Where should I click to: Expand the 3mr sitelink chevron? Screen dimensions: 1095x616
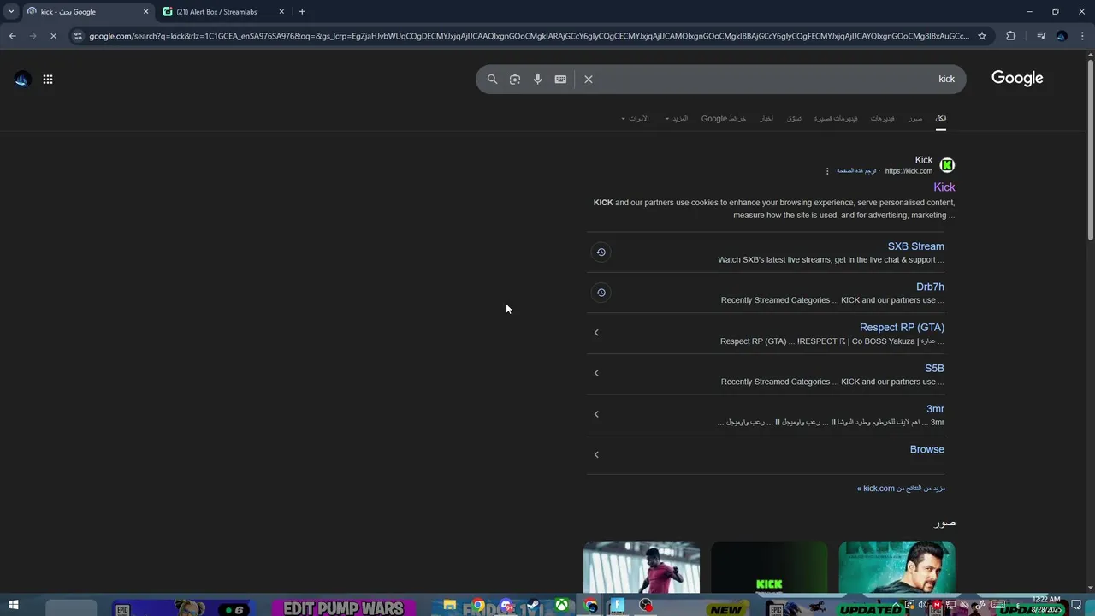click(x=596, y=414)
